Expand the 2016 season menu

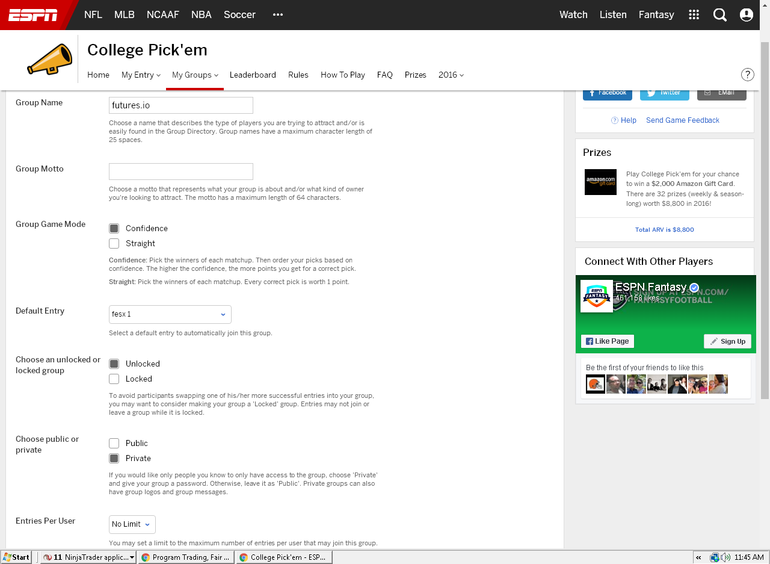(x=451, y=75)
